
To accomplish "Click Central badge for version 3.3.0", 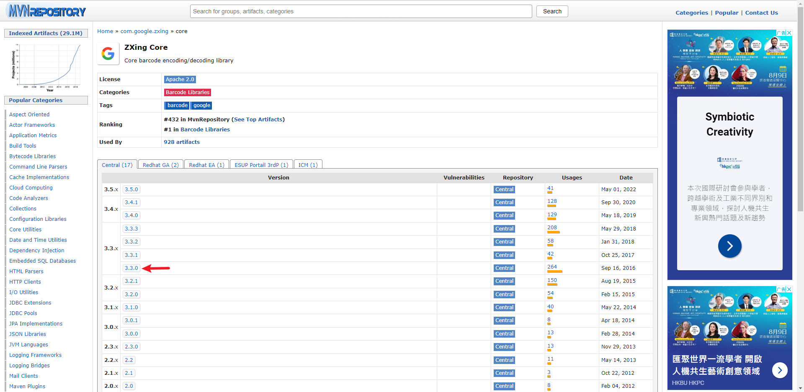I will click(504, 268).
